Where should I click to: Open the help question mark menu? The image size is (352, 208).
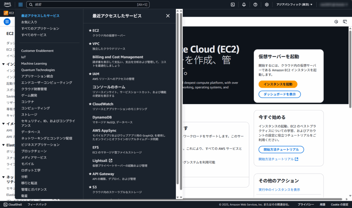click(255, 4)
